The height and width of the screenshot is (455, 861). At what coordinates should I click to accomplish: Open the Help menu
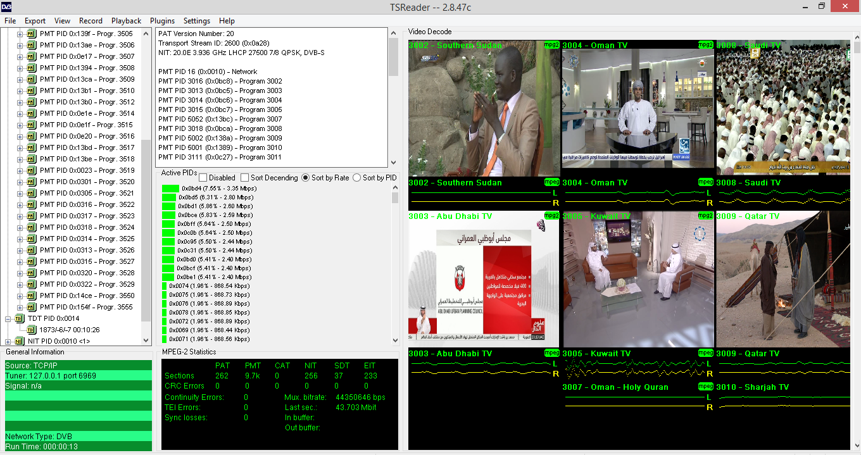click(x=227, y=21)
